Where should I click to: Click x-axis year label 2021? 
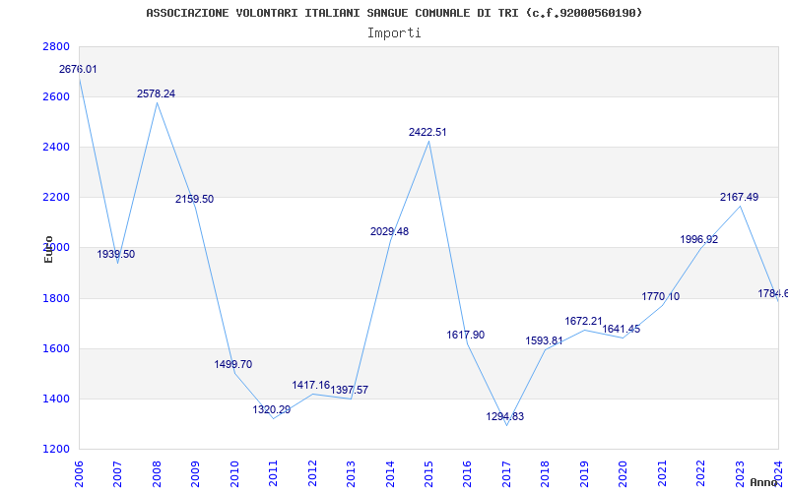click(x=662, y=474)
